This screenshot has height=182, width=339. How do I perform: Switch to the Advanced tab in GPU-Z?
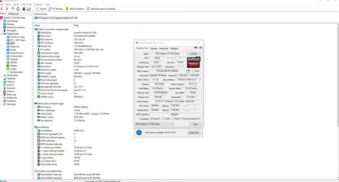(163, 48)
